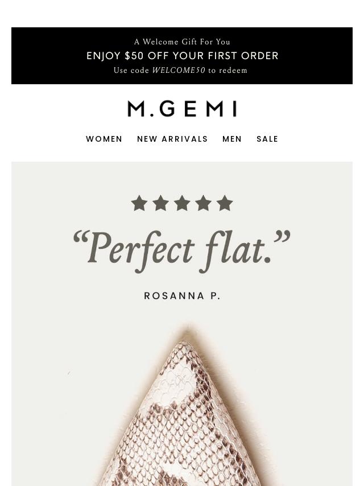
Task: Click the "to redeem" text in banner
Action: click(x=227, y=71)
